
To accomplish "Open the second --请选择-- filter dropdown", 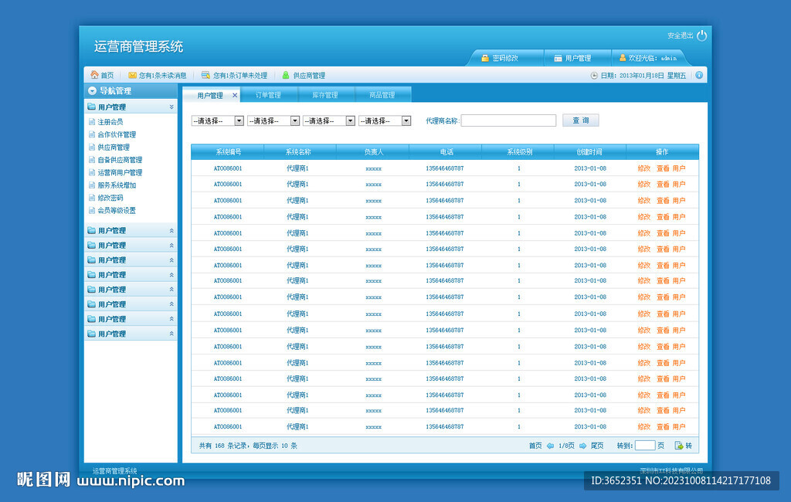I will [x=273, y=120].
